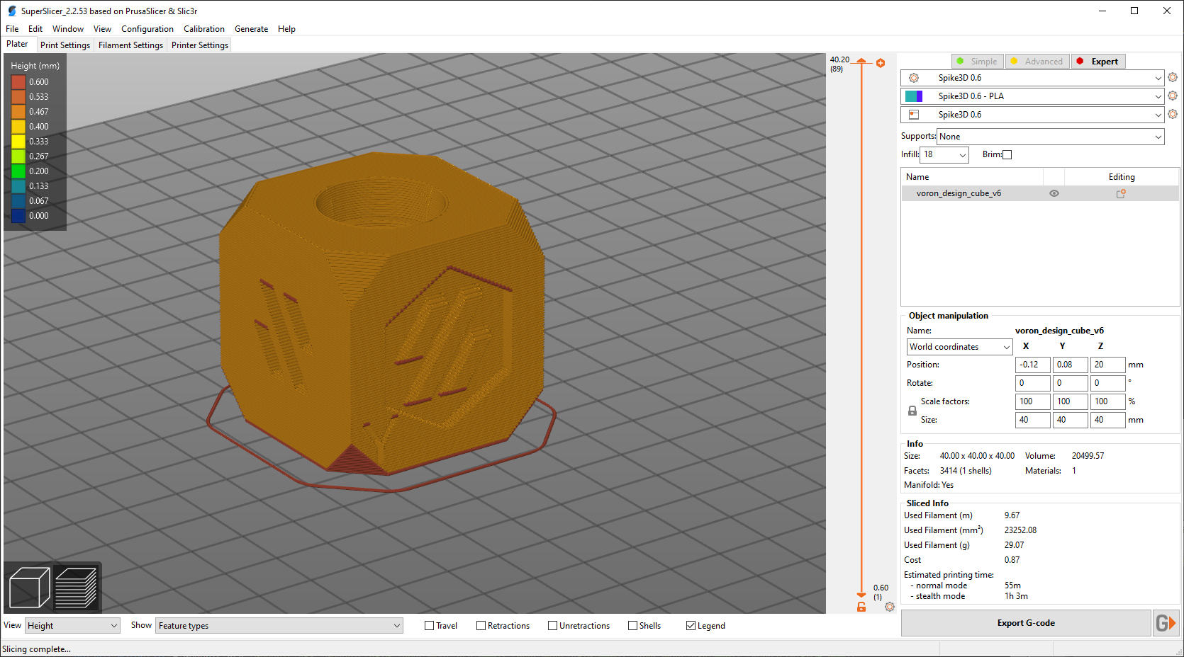
Task: Click the send G-code arrow button
Action: tap(1166, 623)
